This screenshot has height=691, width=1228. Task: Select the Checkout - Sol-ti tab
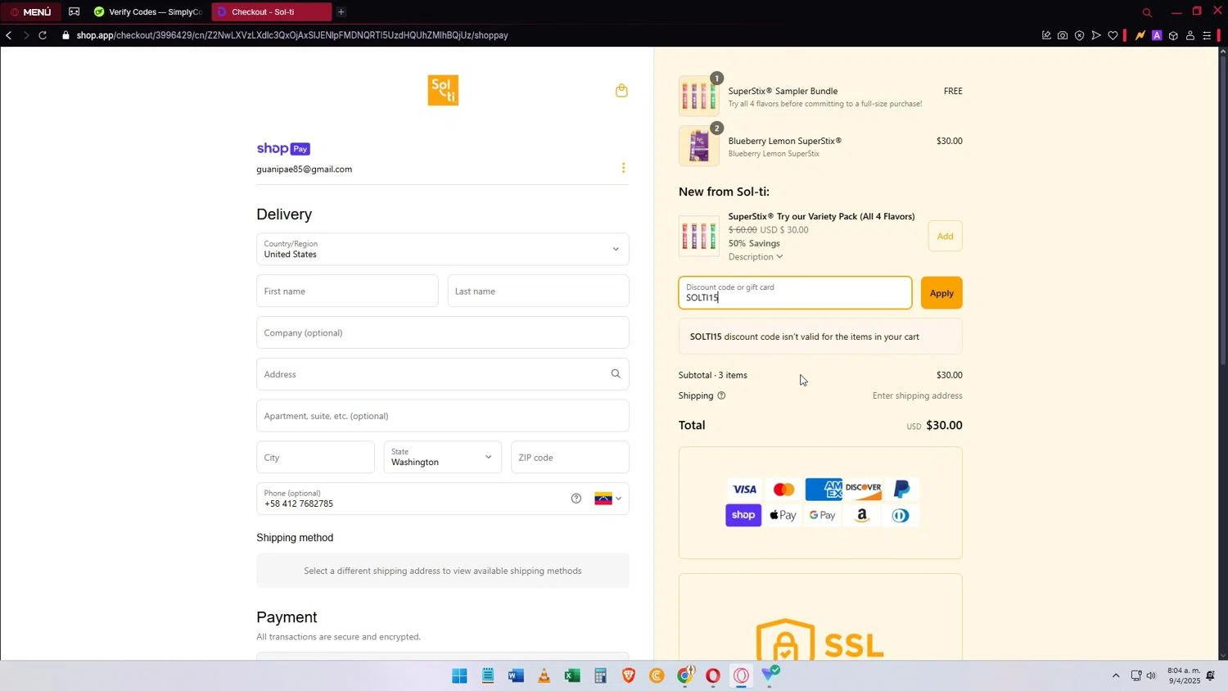click(271, 11)
